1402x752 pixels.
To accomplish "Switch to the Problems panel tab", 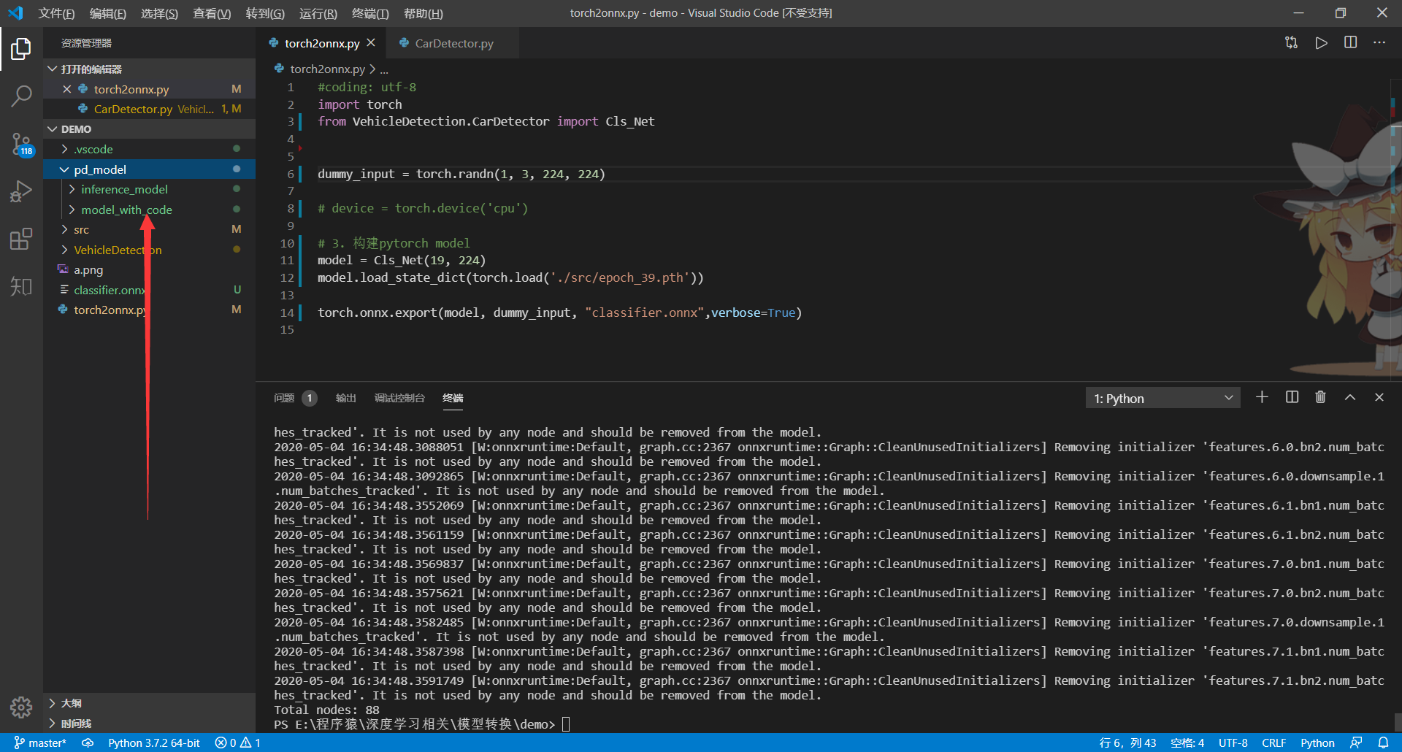I will point(294,398).
